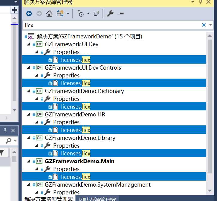Viewport: 217px width, 201px height.
Task: Select the GZFrameworkDemo.Dictionary project
Action: point(84,91)
